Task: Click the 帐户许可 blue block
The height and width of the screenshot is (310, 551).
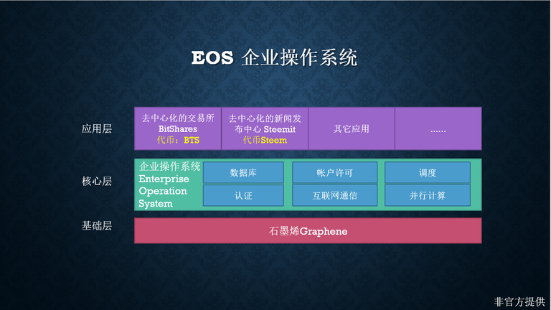Action: (334, 172)
